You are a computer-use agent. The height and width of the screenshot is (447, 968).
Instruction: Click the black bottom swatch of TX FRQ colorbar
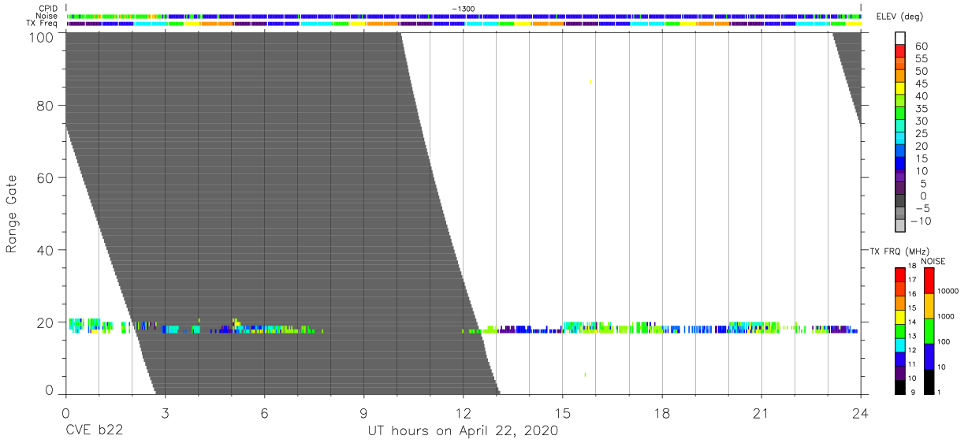coord(899,386)
